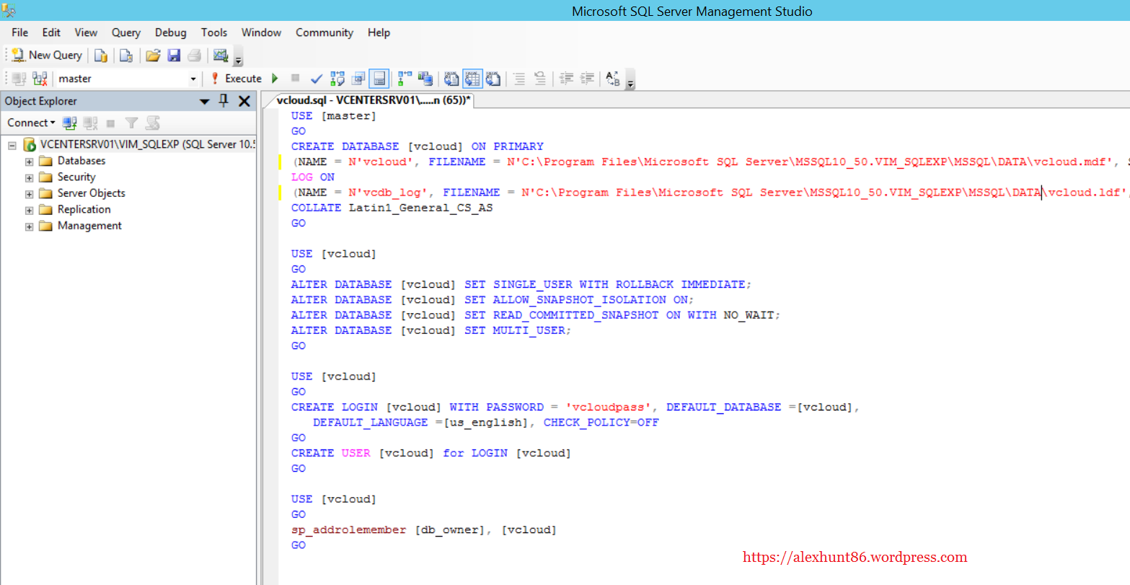Screen dimensions: 1130x585
Task: Click the Connect query icon in SQL toolbar
Action: 19,79
